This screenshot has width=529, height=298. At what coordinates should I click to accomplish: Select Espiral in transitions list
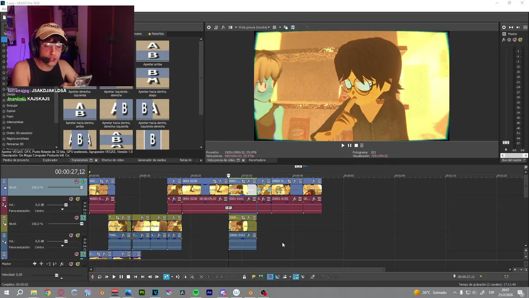11,111
